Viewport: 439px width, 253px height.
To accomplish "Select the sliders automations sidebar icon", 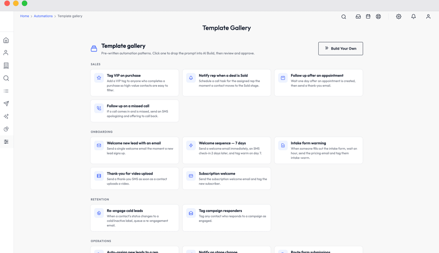I will coord(6,142).
